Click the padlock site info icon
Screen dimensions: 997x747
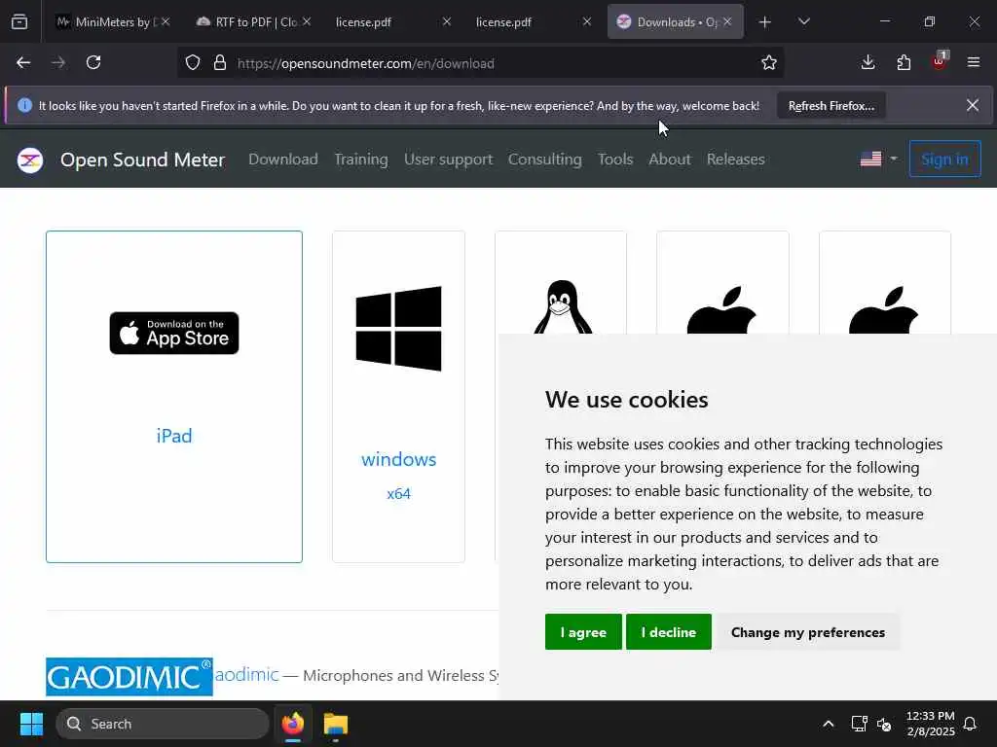(220, 63)
